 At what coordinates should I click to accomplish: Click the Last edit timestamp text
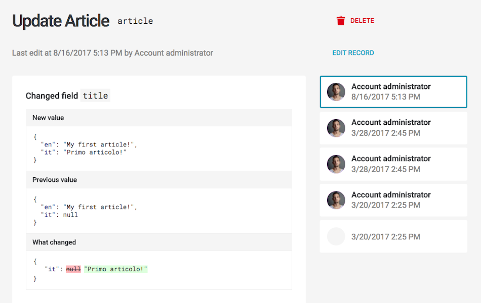pyautogui.click(x=112, y=53)
